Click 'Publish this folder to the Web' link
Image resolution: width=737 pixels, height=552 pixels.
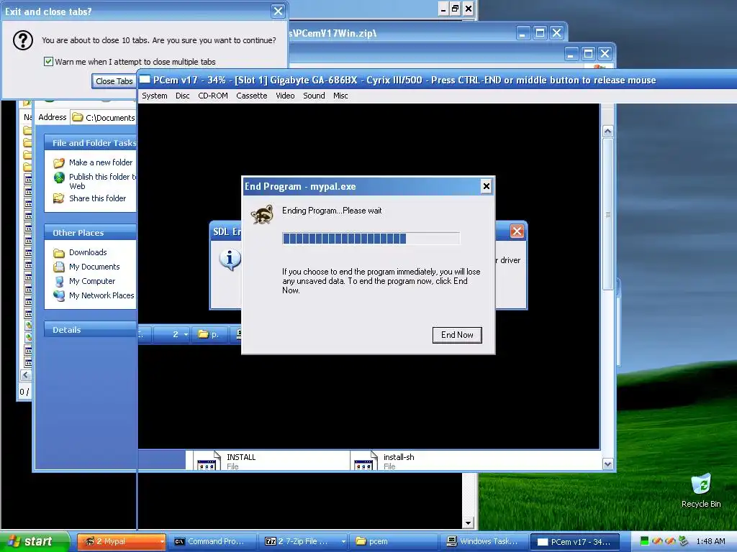pos(102,181)
